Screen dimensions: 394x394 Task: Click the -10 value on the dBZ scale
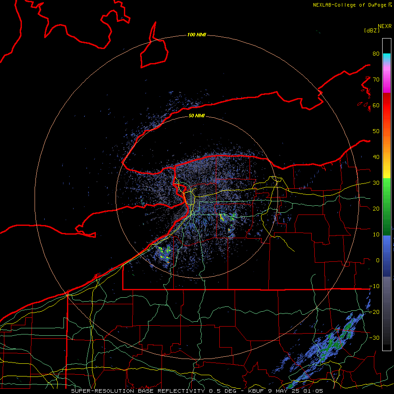coord(374,286)
